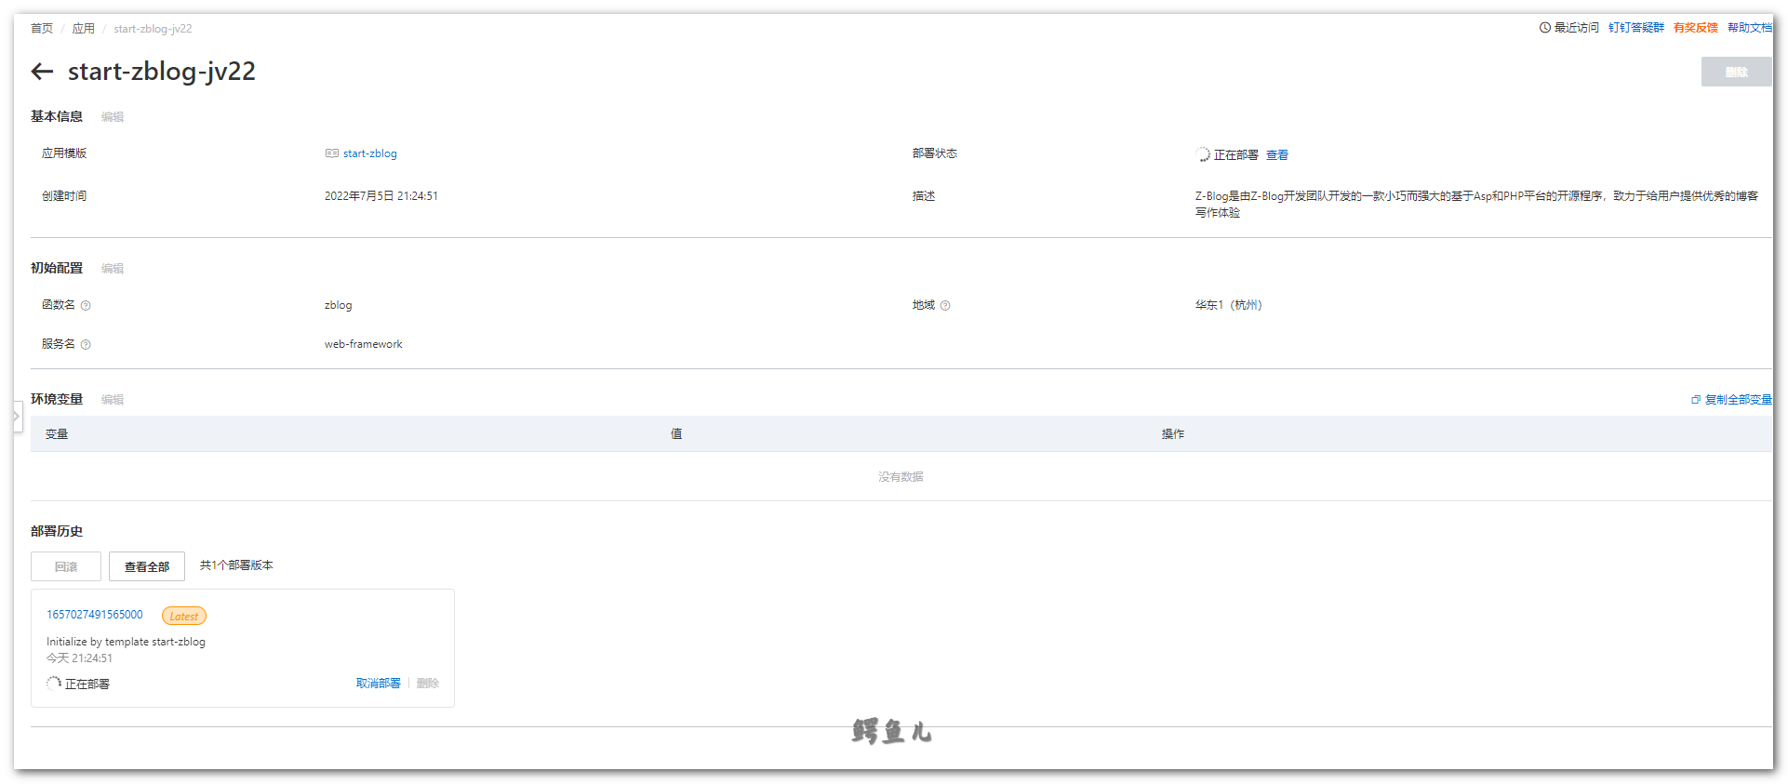Click the function name value zblog
The width and height of the screenshot is (1788, 784).
[x=339, y=305]
